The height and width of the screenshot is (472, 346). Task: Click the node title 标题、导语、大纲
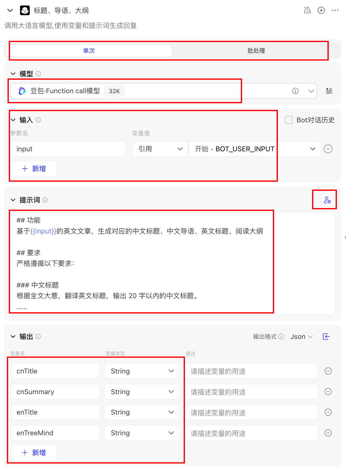coord(61,10)
